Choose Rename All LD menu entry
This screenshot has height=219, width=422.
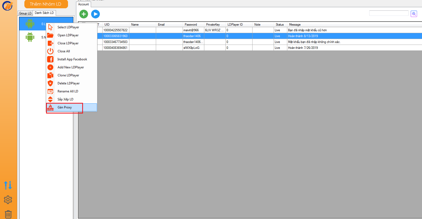72,91
